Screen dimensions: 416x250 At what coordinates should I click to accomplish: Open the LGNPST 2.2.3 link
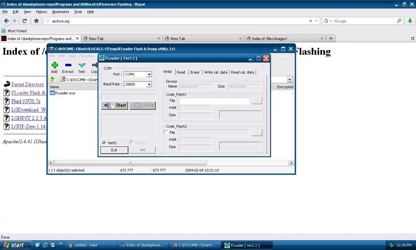coord(29,118)
